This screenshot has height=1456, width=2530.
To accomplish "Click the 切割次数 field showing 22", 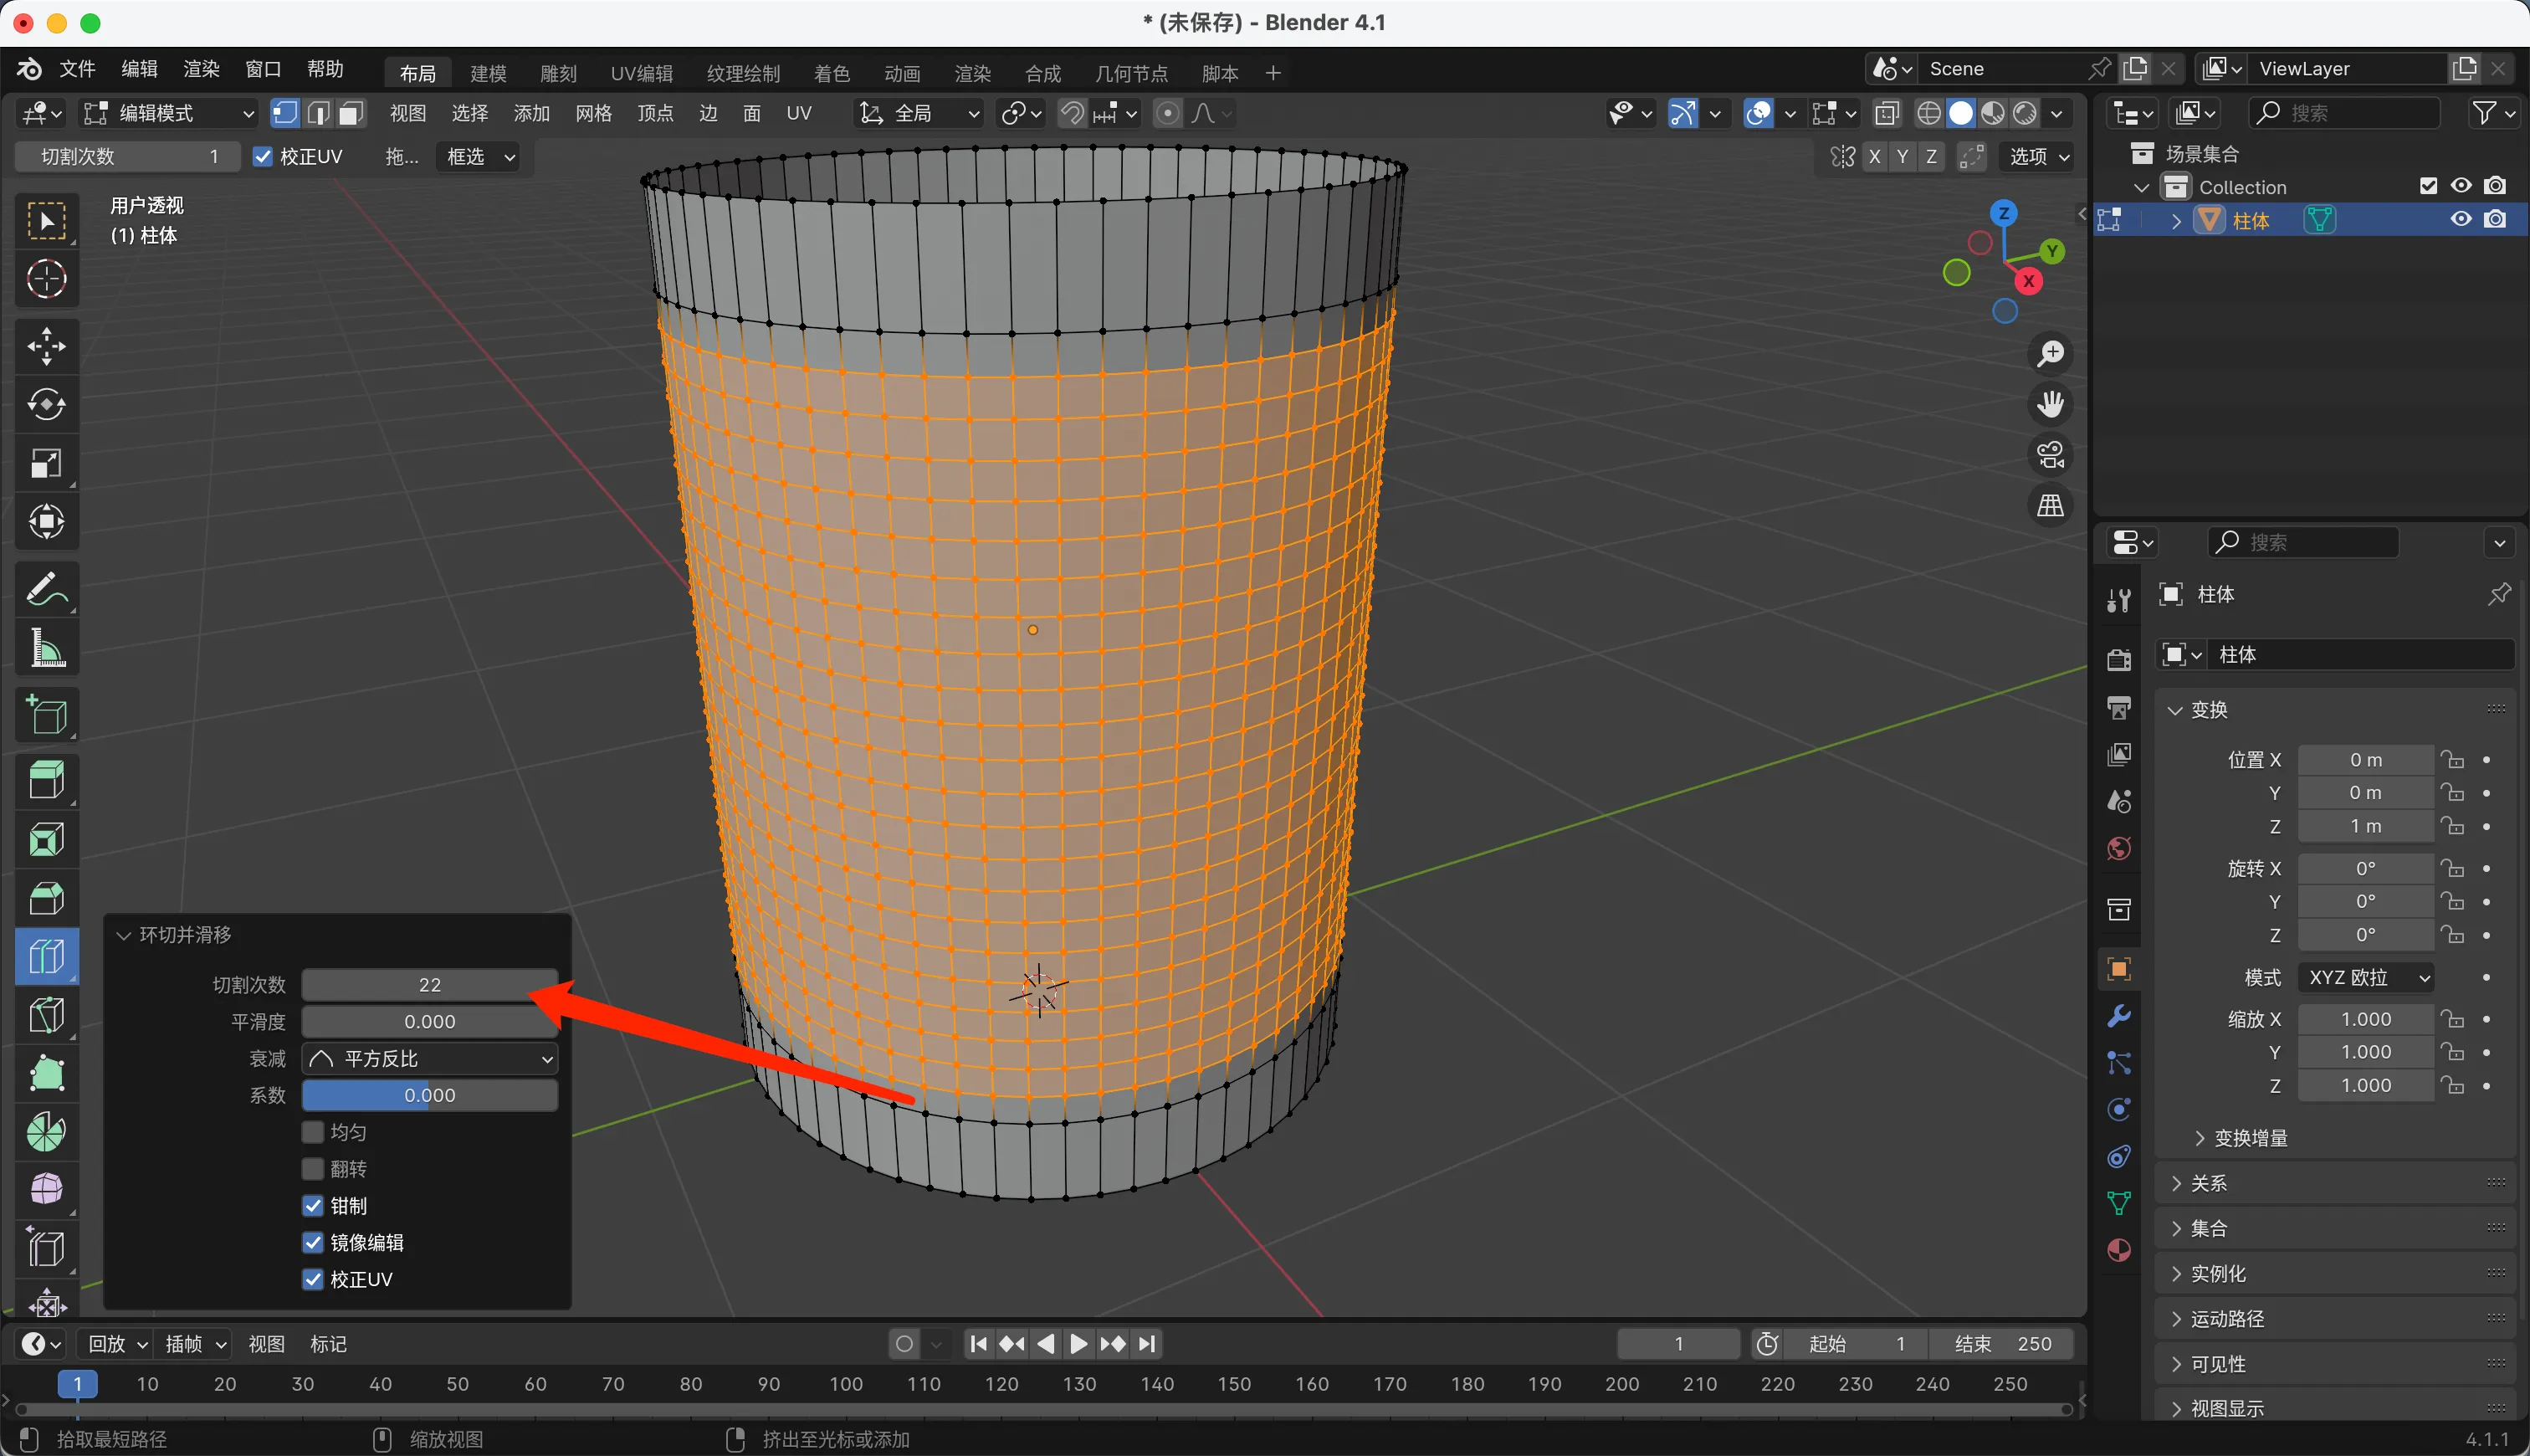I will coord(430,985).
